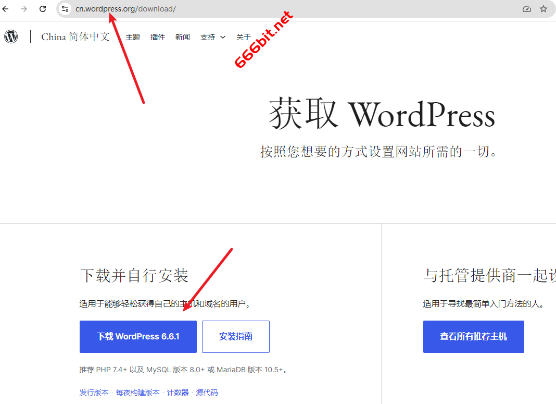
Task: Click the send-to-devices icon near the address bar
Action: click(526, 9)
